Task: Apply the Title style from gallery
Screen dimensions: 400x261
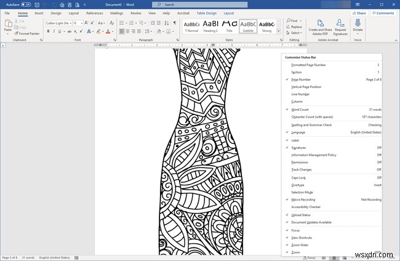Action: 228,26
